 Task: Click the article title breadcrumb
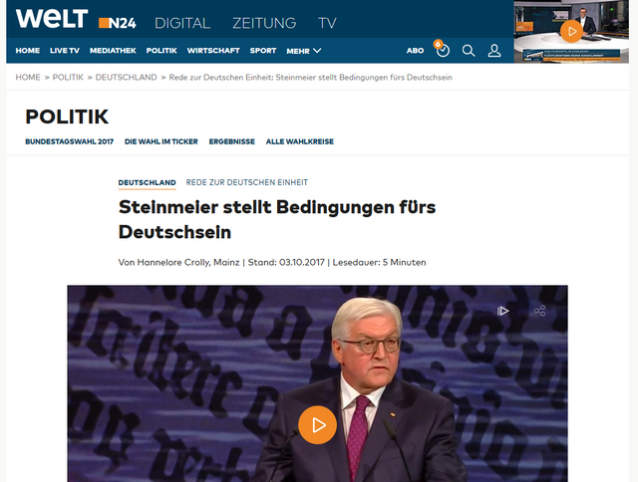pyautogui.click(x=310, y=78)
